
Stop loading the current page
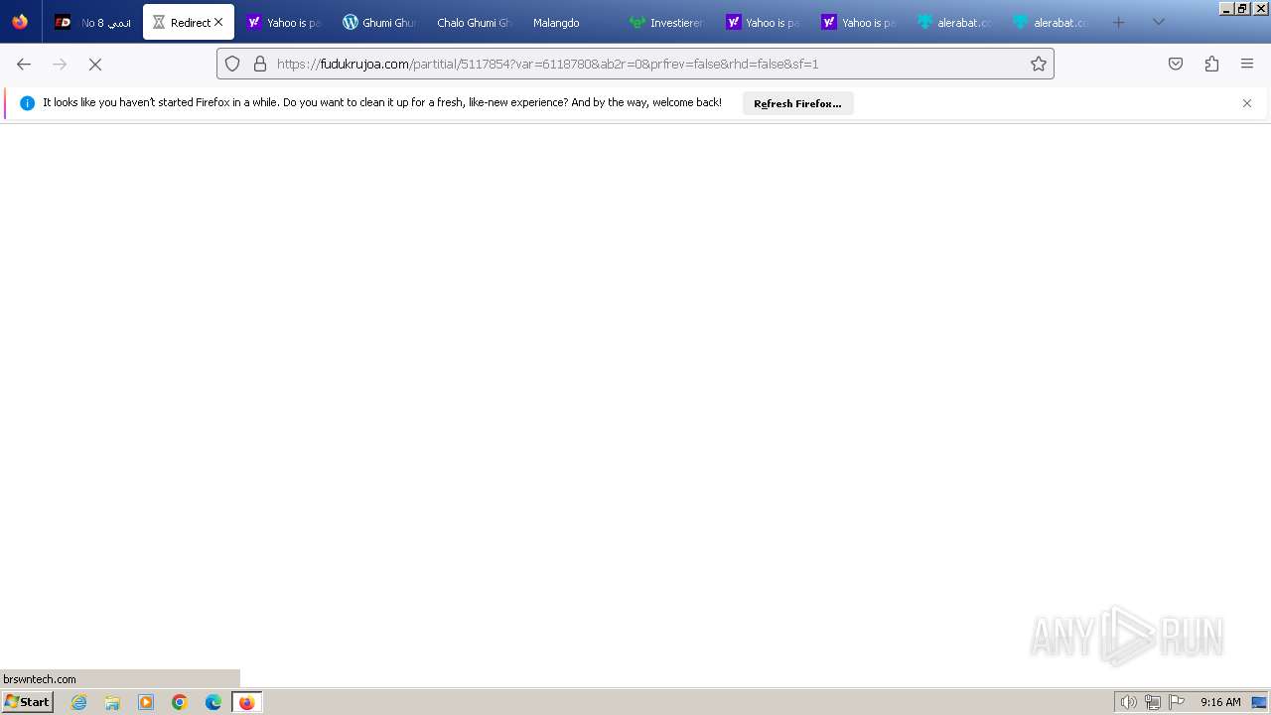click(95, 64)
